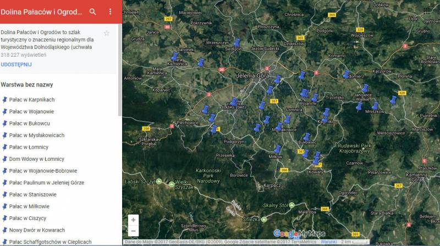This screenshot has height=246, width=440.
Task: Click pin icon beside Pałac w Mysłakowicach
Action: 5,135
